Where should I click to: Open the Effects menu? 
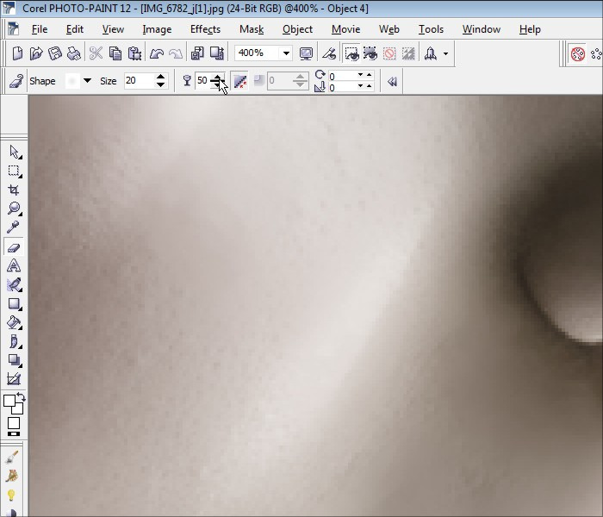point(205,29)
